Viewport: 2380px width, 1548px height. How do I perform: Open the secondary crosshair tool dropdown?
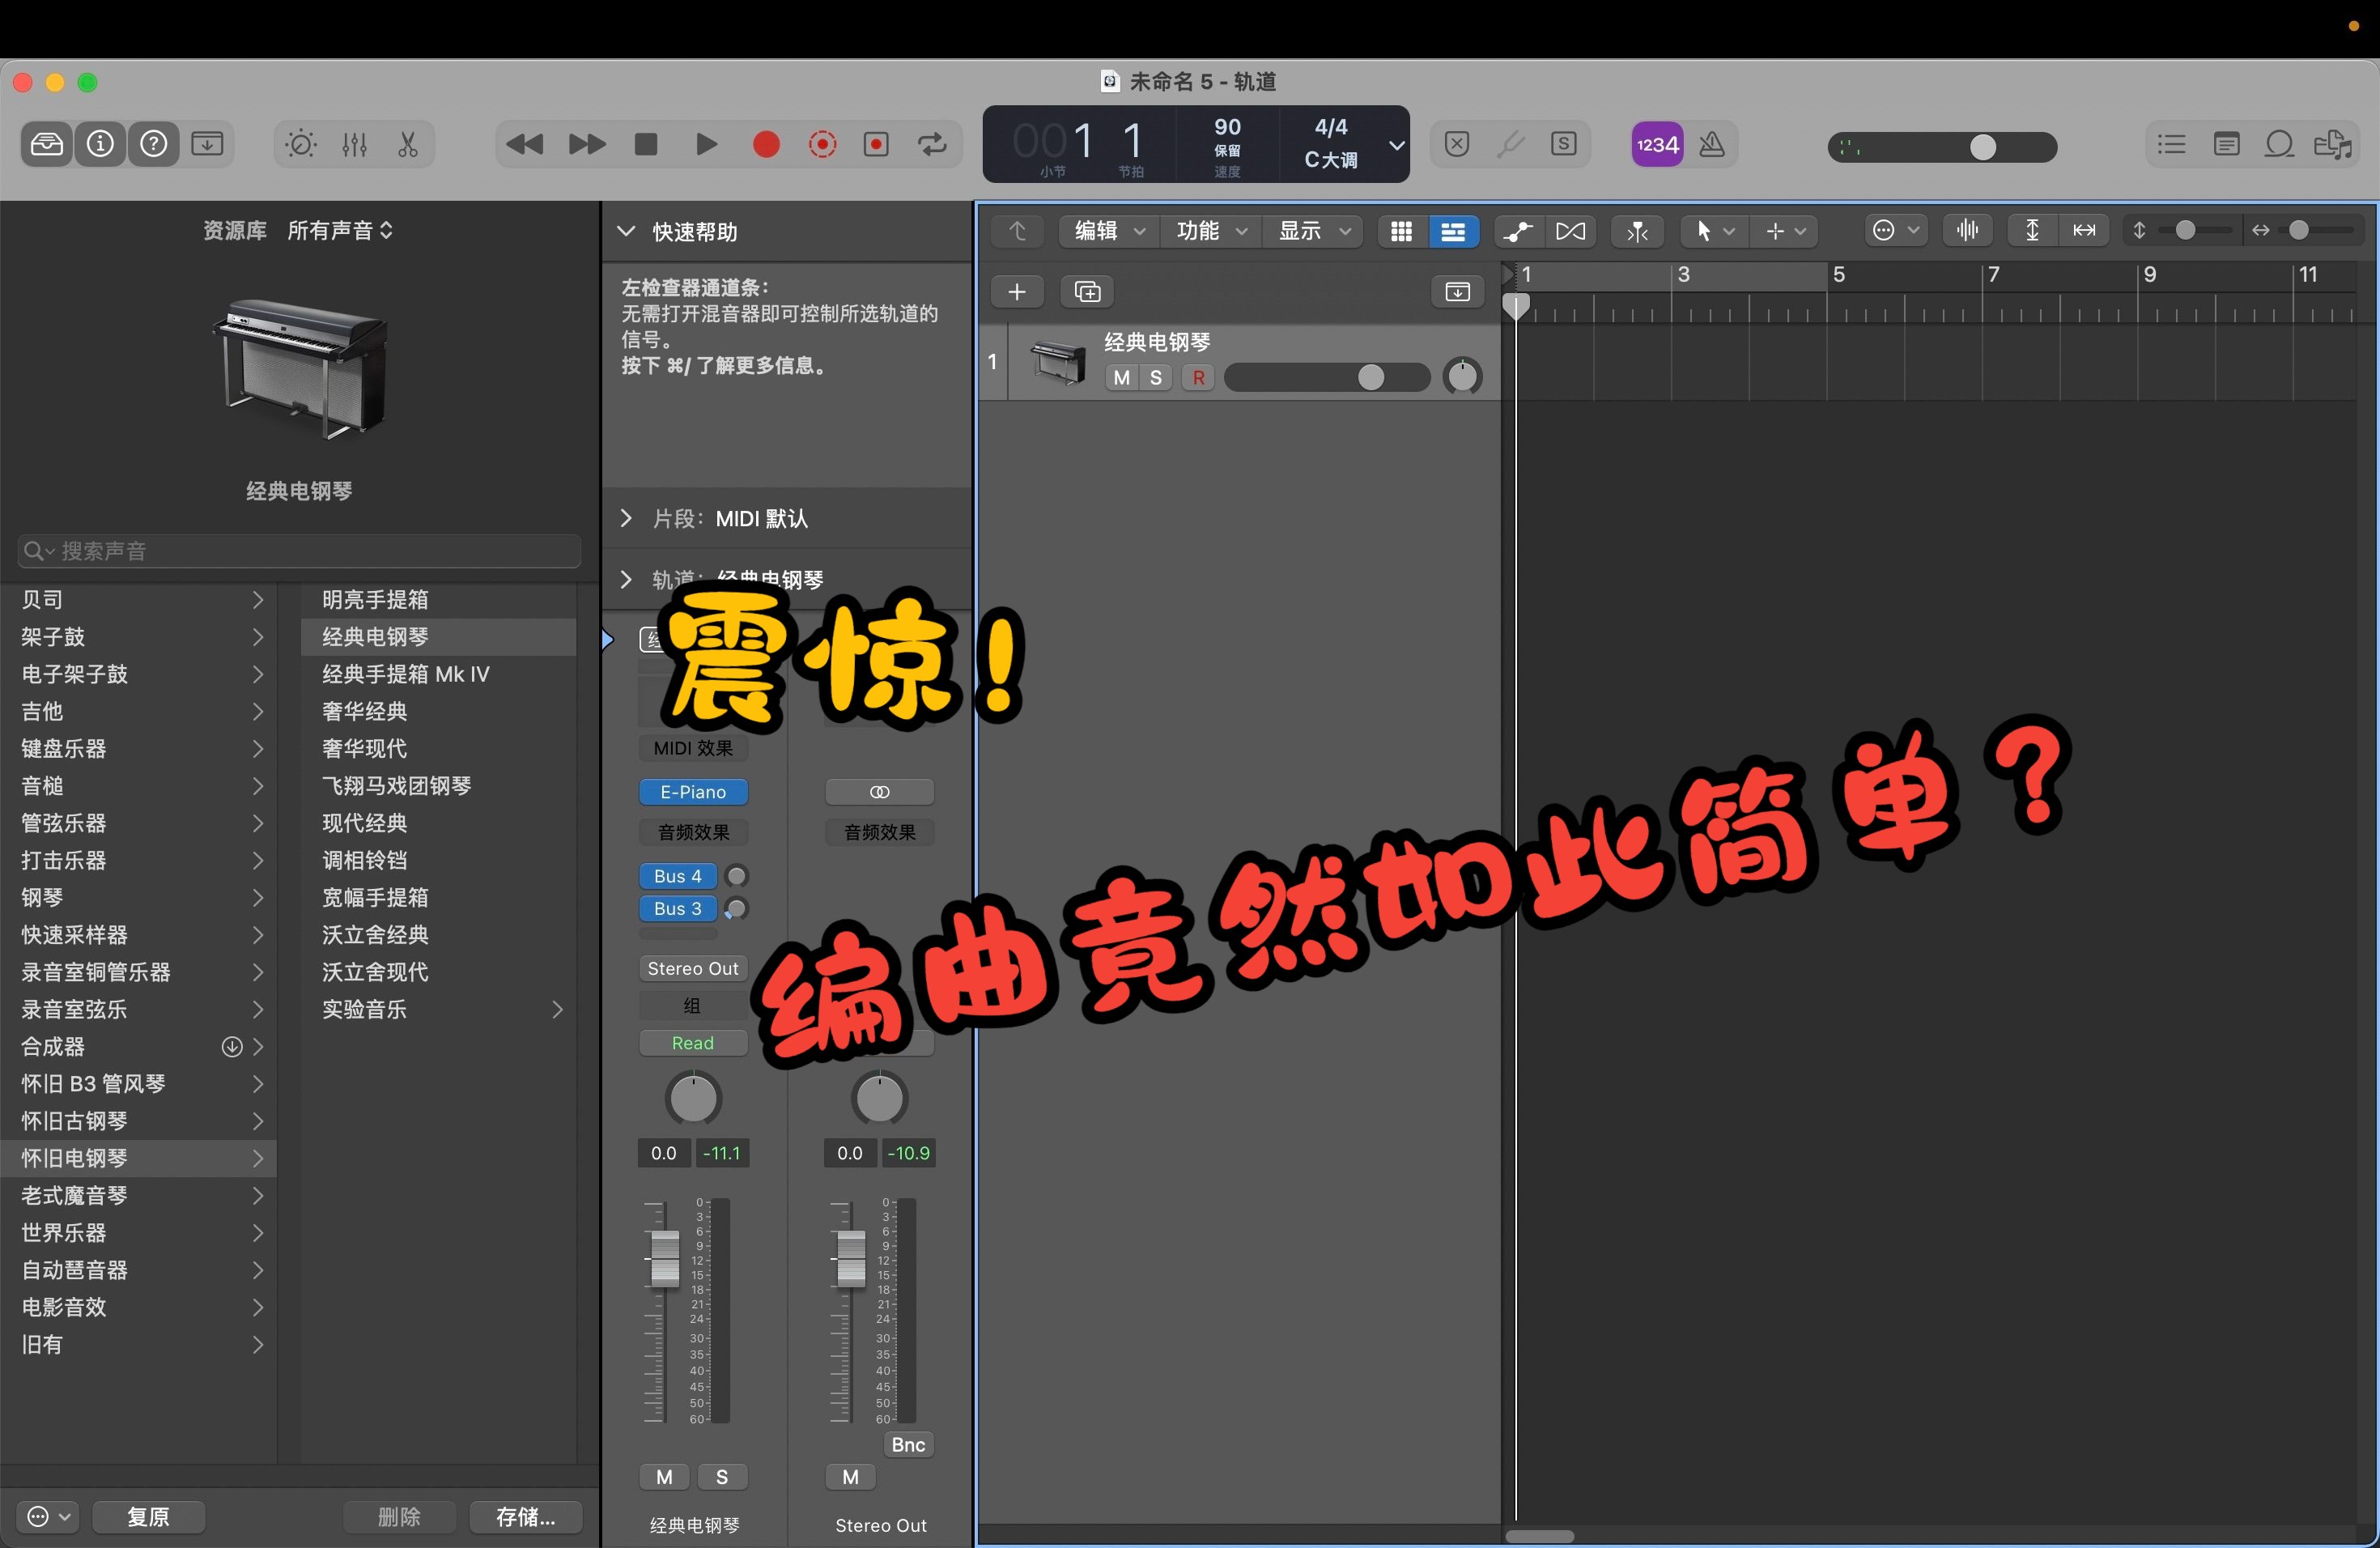point(1784,231)
